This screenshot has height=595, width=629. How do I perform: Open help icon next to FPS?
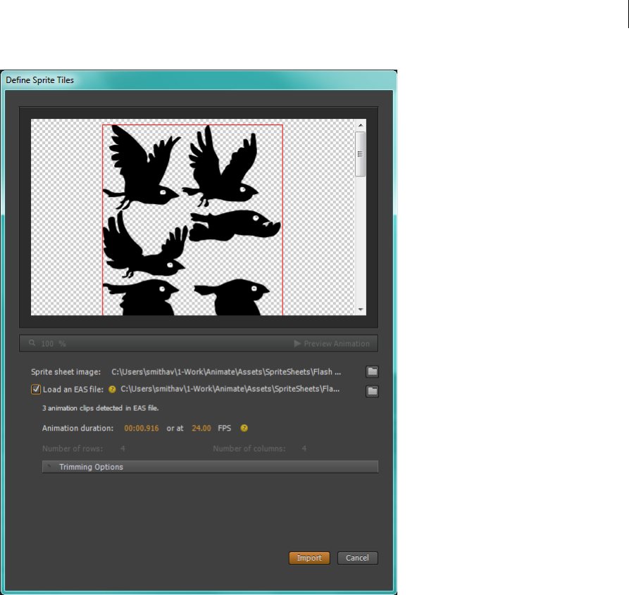[244, 428]
